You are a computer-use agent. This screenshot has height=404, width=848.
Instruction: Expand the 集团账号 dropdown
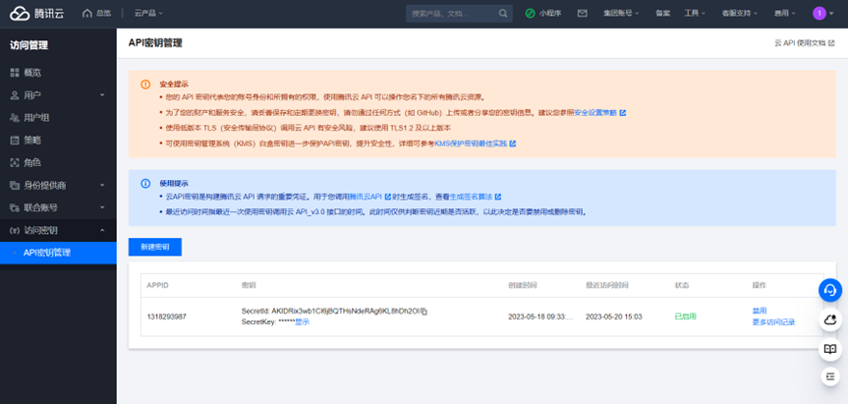click(x=621, y=14)
